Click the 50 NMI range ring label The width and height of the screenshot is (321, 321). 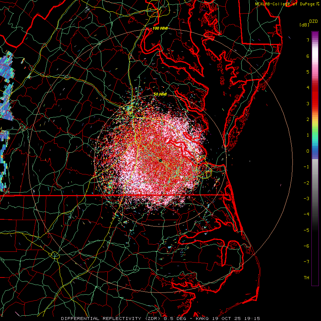tap(160, 95)
